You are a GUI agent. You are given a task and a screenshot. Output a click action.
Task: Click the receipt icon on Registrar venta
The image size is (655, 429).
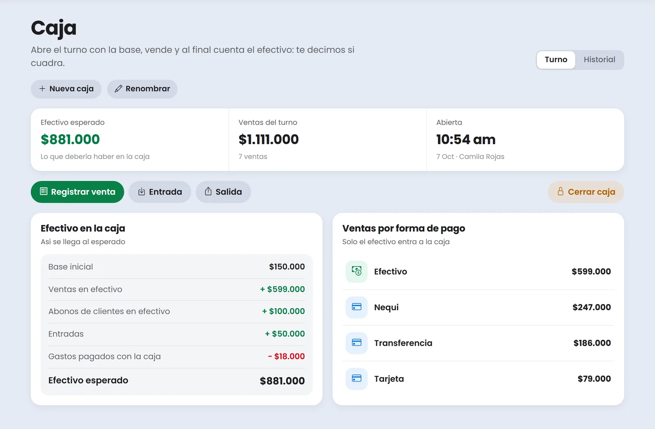click(43, 191)
